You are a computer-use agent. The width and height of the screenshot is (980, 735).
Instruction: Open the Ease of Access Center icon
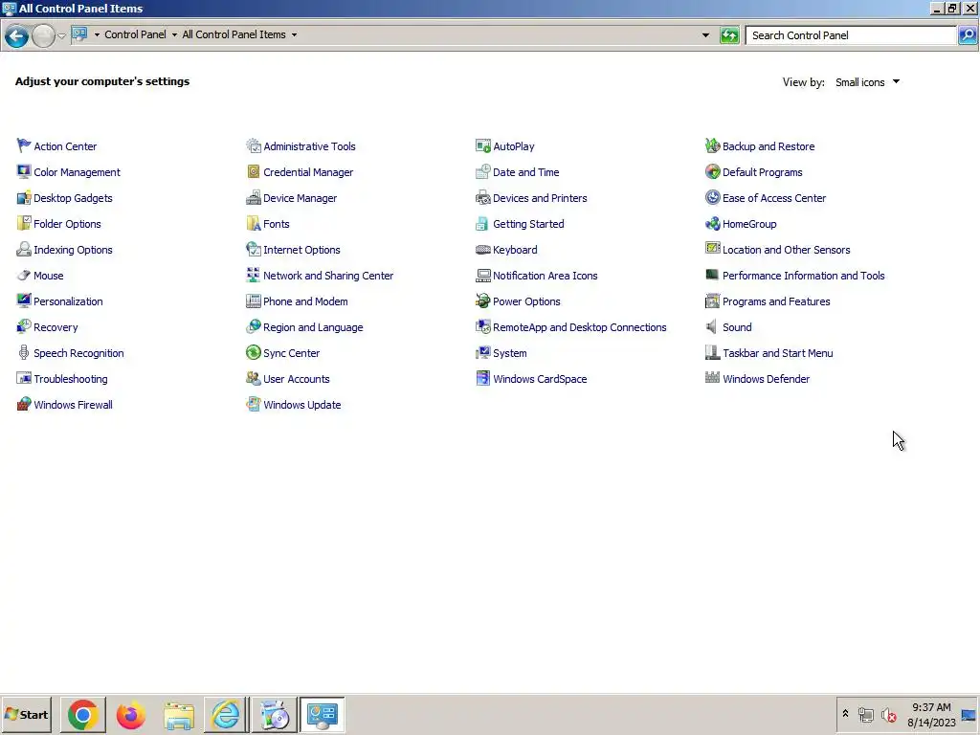712,197
